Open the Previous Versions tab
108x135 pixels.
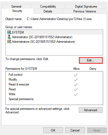point(84,11)
